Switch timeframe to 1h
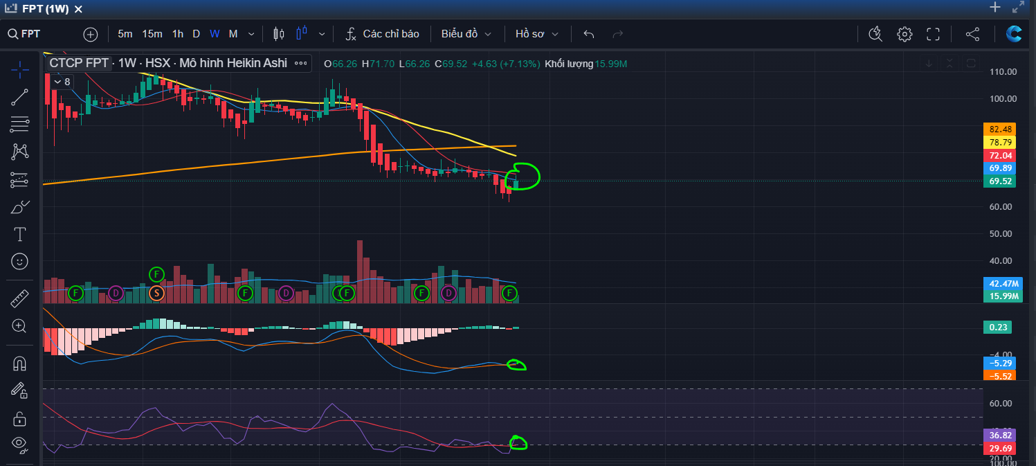Viewport: 1036px width, 466px height. coord(178,34)
